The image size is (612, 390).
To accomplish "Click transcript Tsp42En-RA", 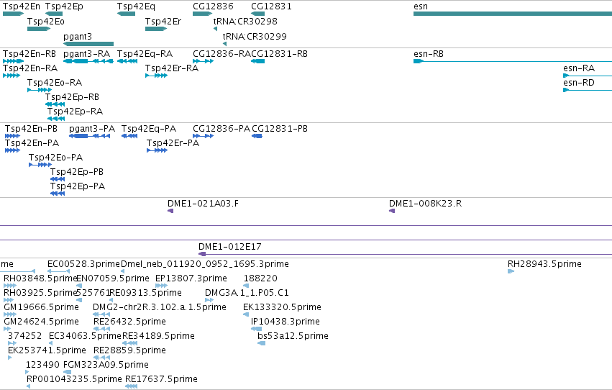I will [30, 68].
